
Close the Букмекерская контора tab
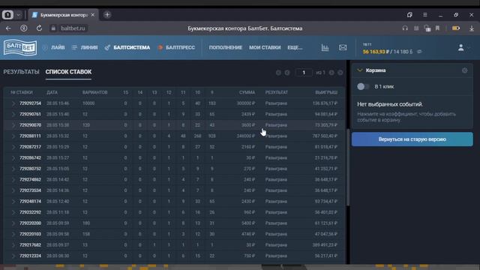pos(93,15)
